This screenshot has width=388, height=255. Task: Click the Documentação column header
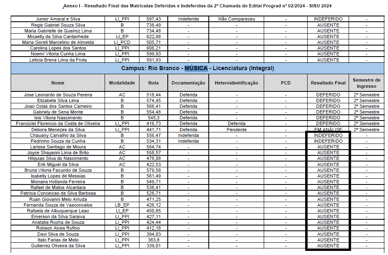(x=188, y=83)
